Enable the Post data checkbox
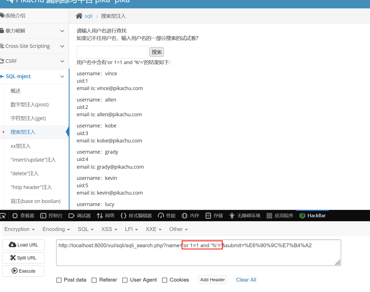The image size is (370, 292). 59,280
